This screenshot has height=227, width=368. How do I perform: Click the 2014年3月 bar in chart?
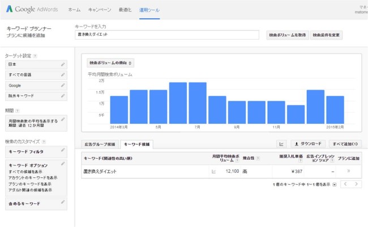click(119, 110)
